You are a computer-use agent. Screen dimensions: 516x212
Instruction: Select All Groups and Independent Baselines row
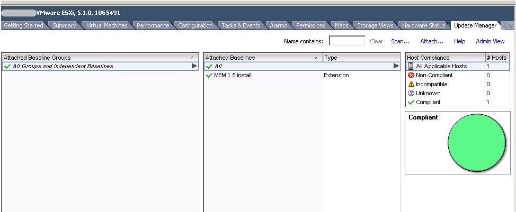[100, 66]
